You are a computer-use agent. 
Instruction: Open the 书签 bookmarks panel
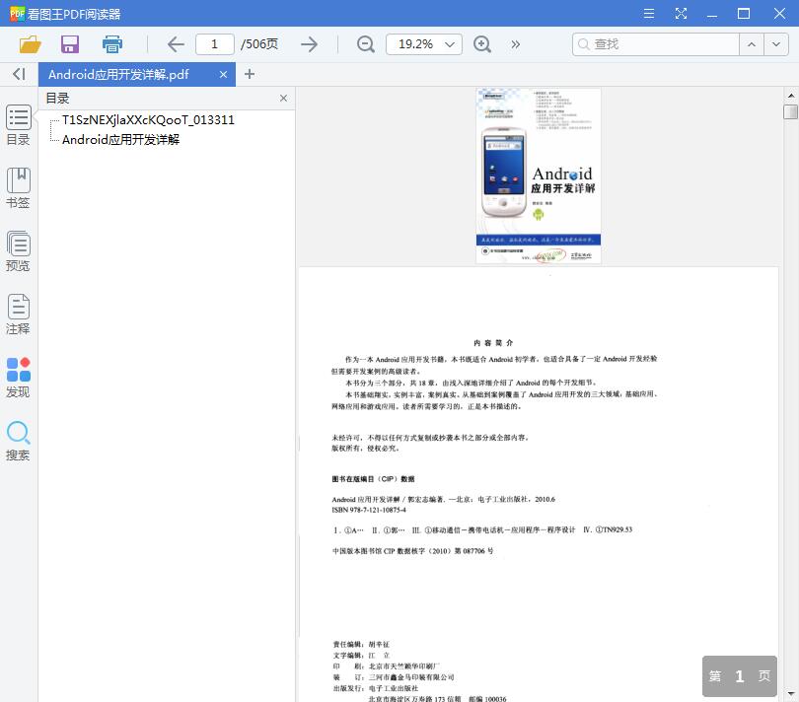(18, 184)
